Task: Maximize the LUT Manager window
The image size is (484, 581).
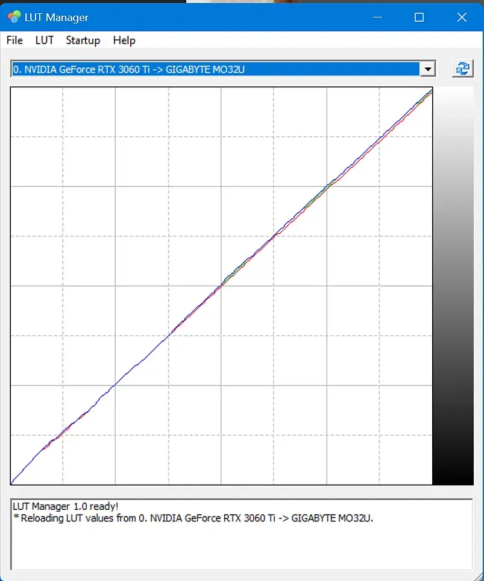Action: pyautogui.click(x=419, y=17)
